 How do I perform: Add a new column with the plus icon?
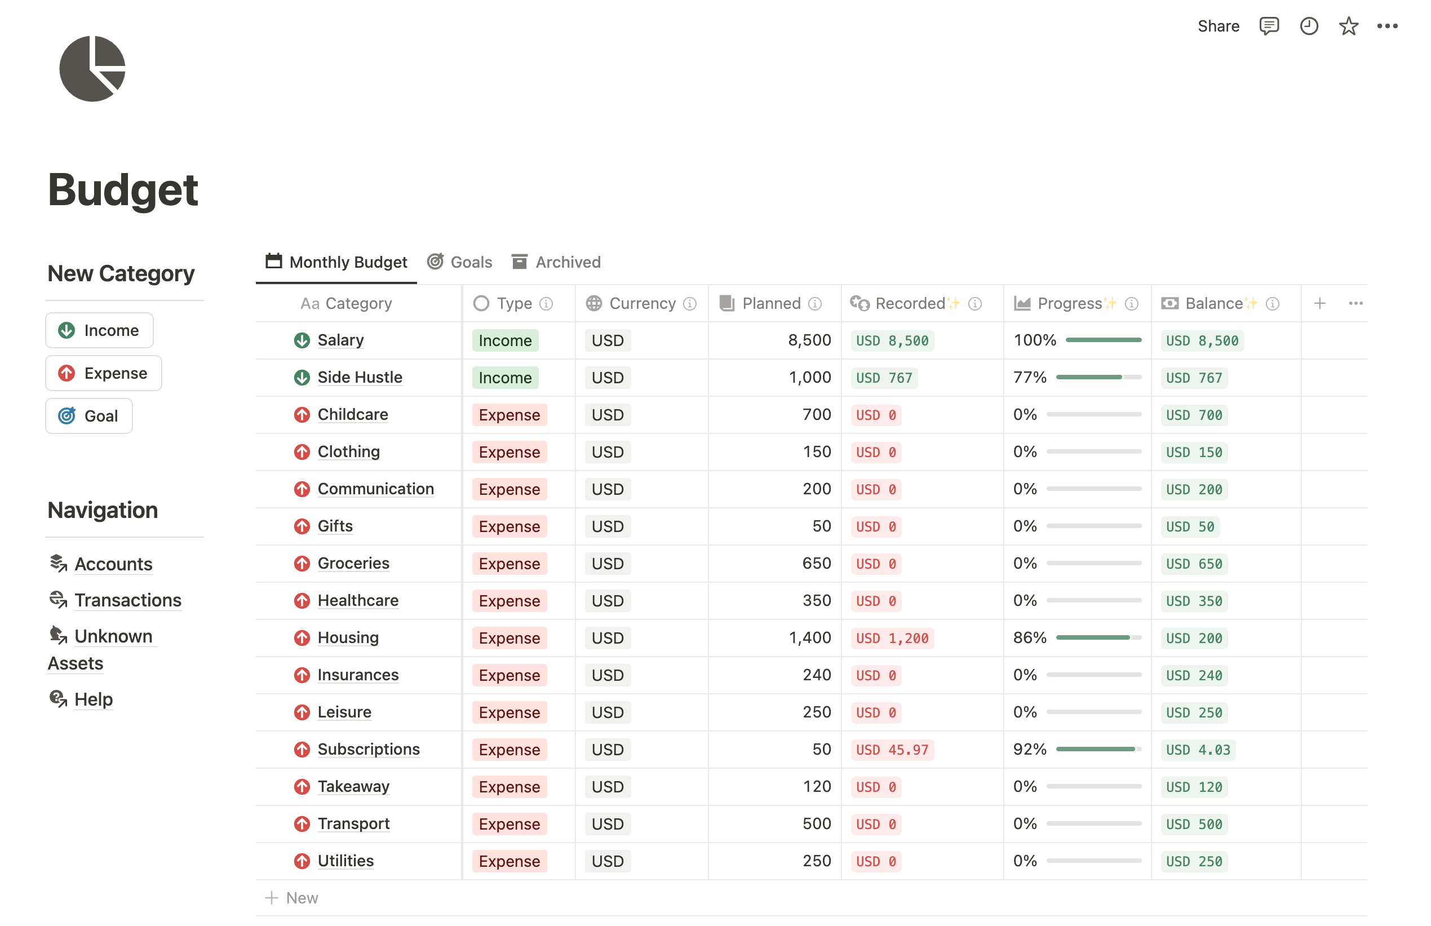(1320, 304)
